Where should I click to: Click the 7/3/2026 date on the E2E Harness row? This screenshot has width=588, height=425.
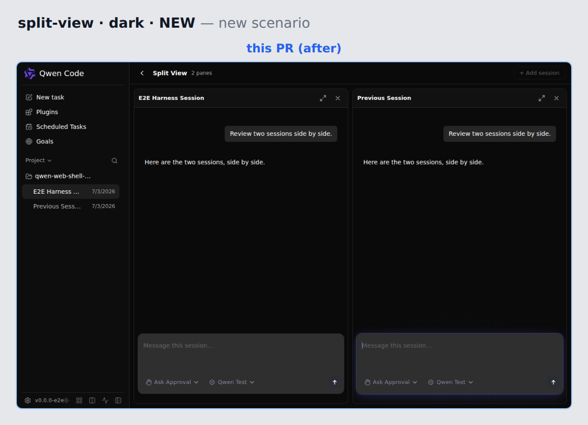tap(103, 191)
